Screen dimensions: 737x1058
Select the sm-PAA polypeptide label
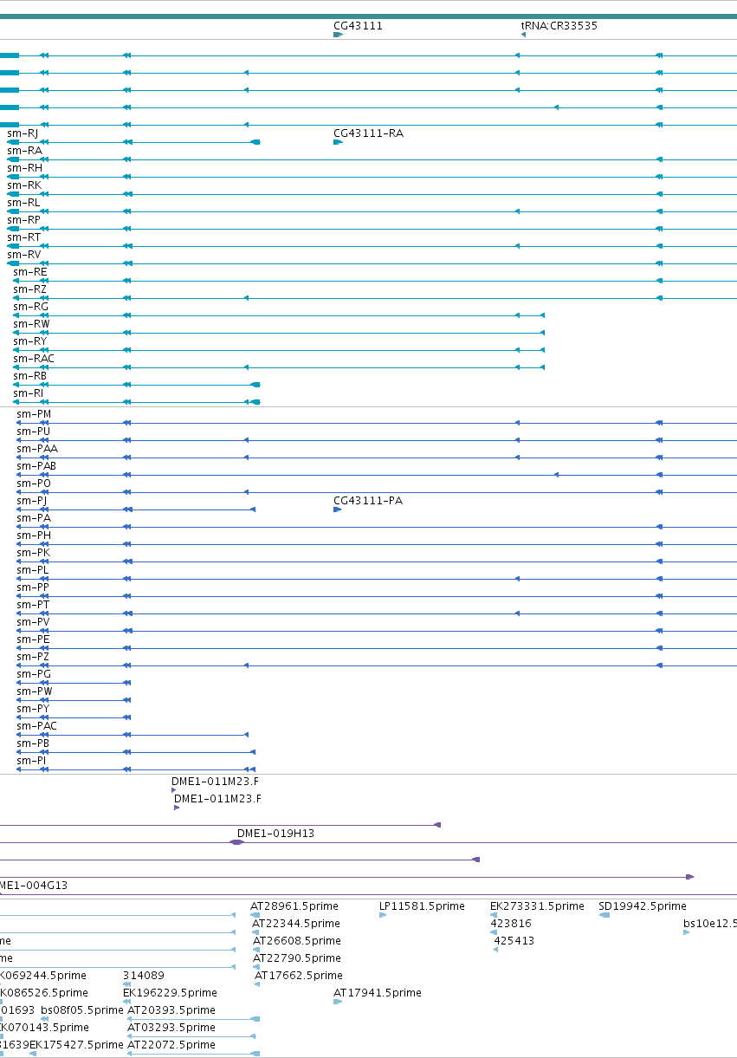[37, 449]
